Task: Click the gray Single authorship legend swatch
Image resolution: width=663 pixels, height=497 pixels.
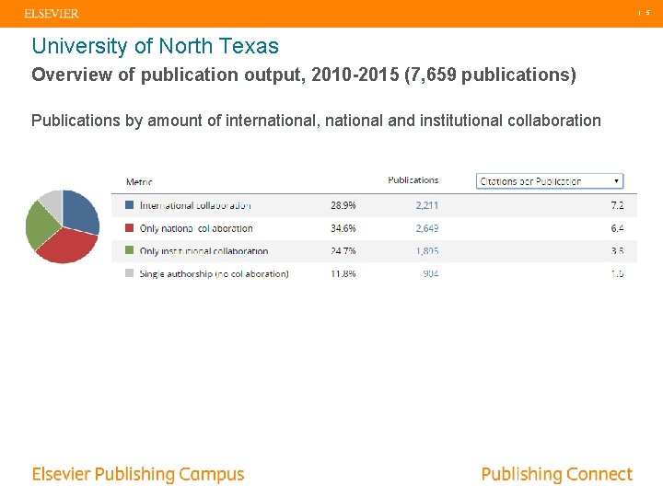Action: [130, 273]
